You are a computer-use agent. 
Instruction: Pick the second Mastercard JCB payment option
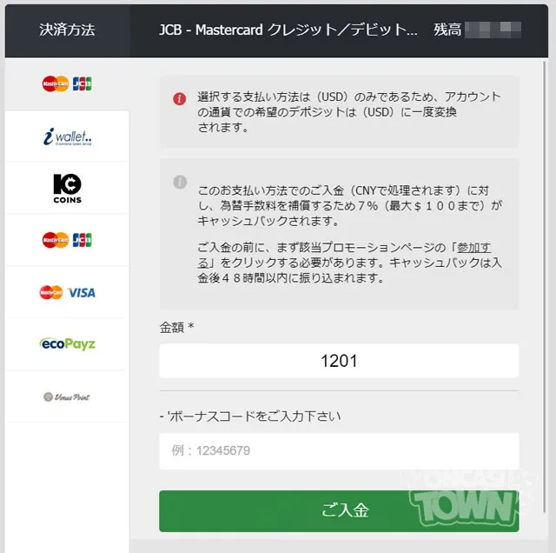coord(67,240)
